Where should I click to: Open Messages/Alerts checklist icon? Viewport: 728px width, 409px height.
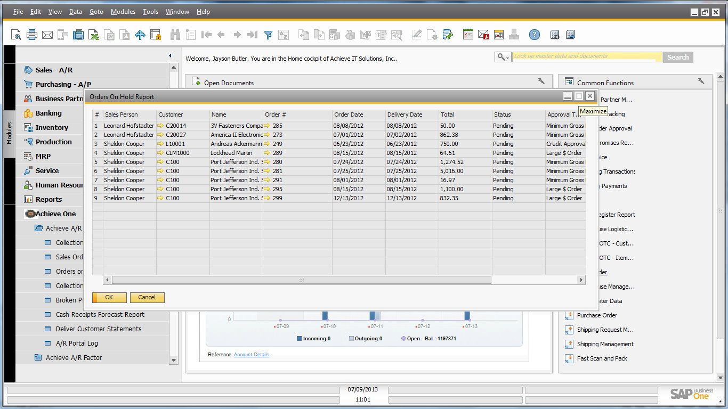tap(468, 35)
